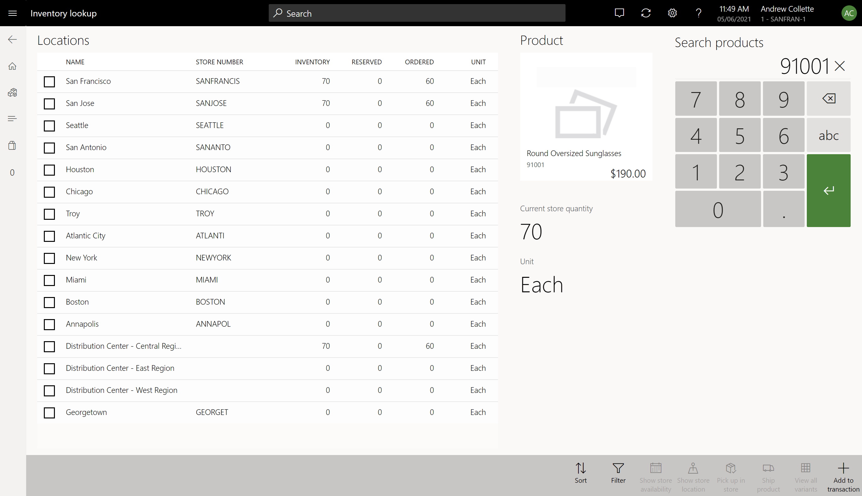Open the hamburger menu at top left
862x496 pixels.
(12, 13)
